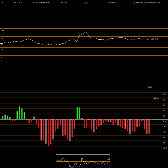Click the SI & MR header text
Image resolution: width=168 pixels, height=168 pixels.
(x=18, y=3)
